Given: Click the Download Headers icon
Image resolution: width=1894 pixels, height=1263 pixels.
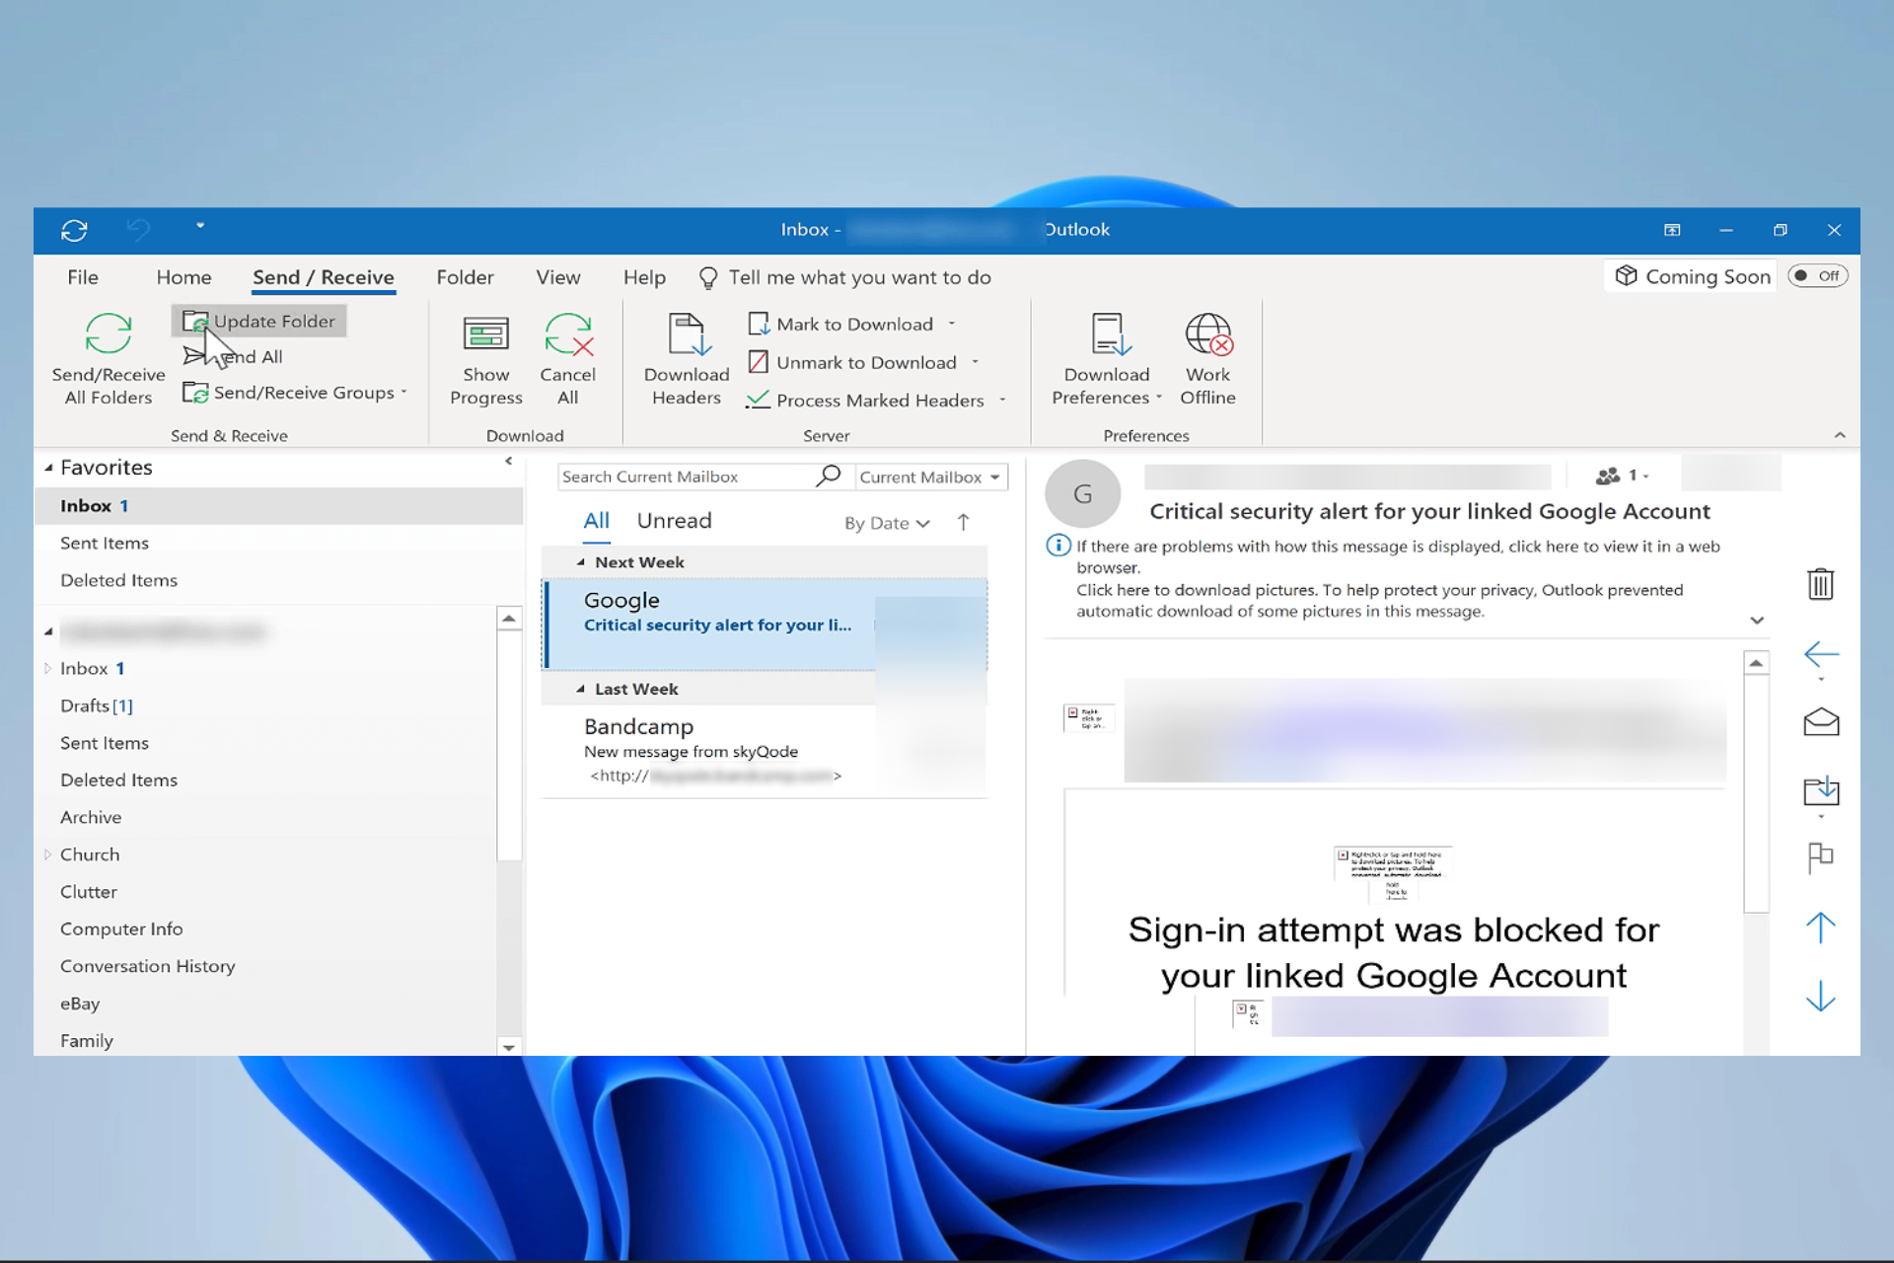Looking at the screenshot, I should pyautogui.click(x=688, y=334).
